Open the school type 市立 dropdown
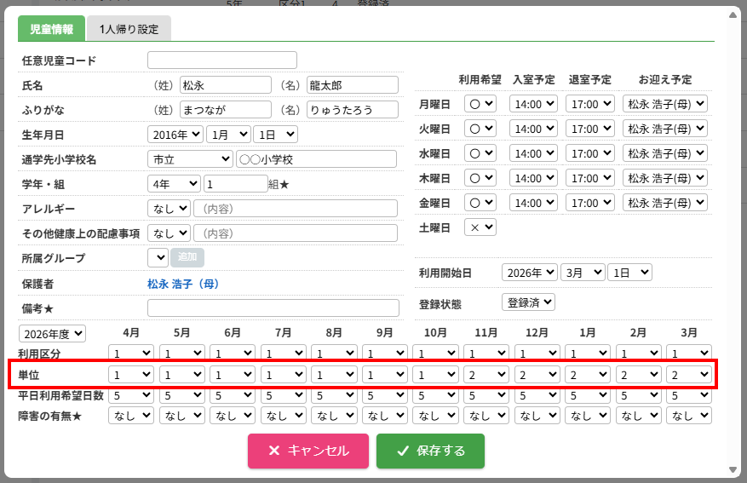This screenshot has width=747, height=483. click(x=190, y=159)
